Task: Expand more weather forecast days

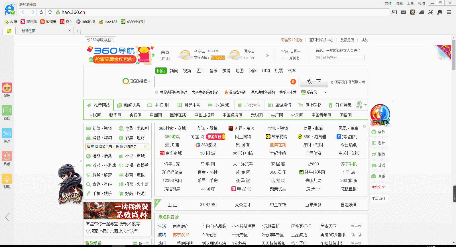Action: click(267, 55)
